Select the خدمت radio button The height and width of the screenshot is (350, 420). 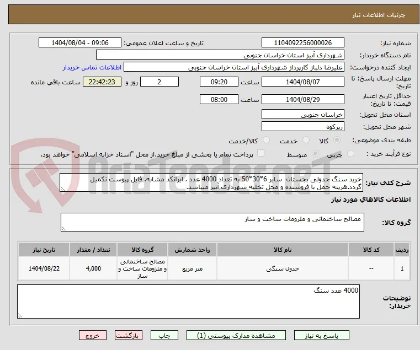[x=306, y=140]
